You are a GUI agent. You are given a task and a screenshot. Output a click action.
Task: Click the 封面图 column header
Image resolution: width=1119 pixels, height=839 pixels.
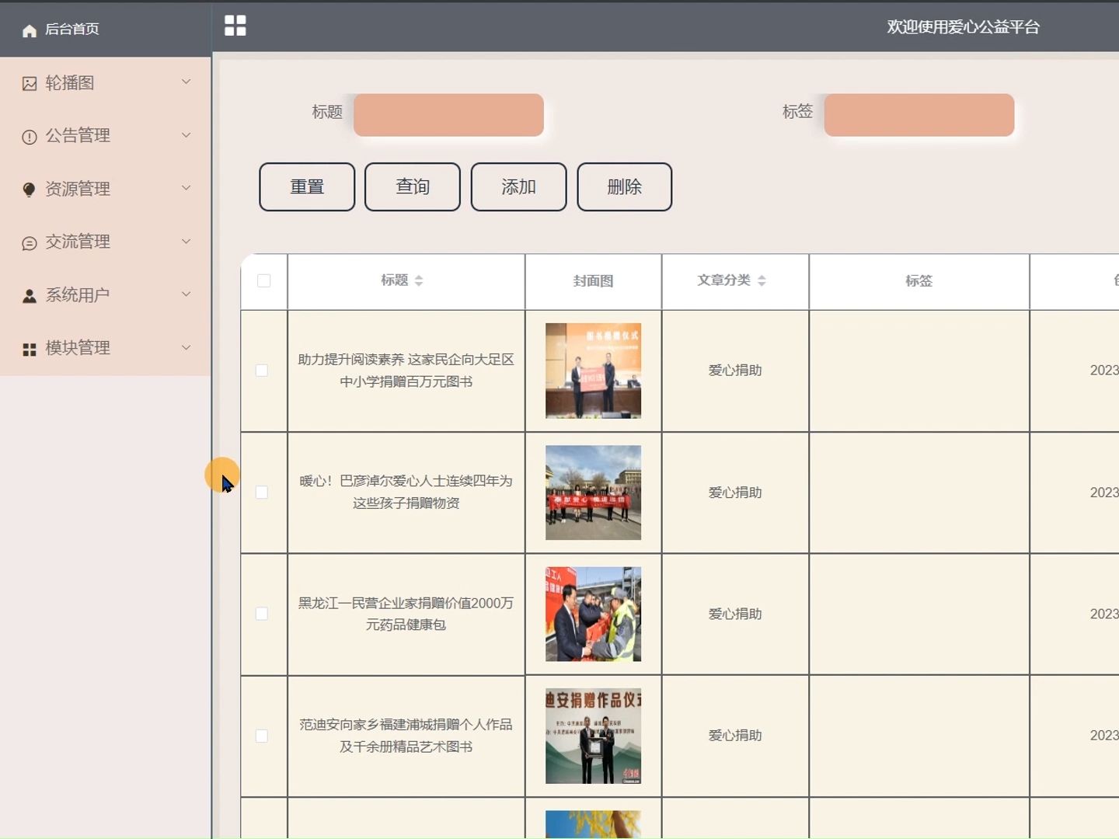pyautogui.click(x=593, y=281)
